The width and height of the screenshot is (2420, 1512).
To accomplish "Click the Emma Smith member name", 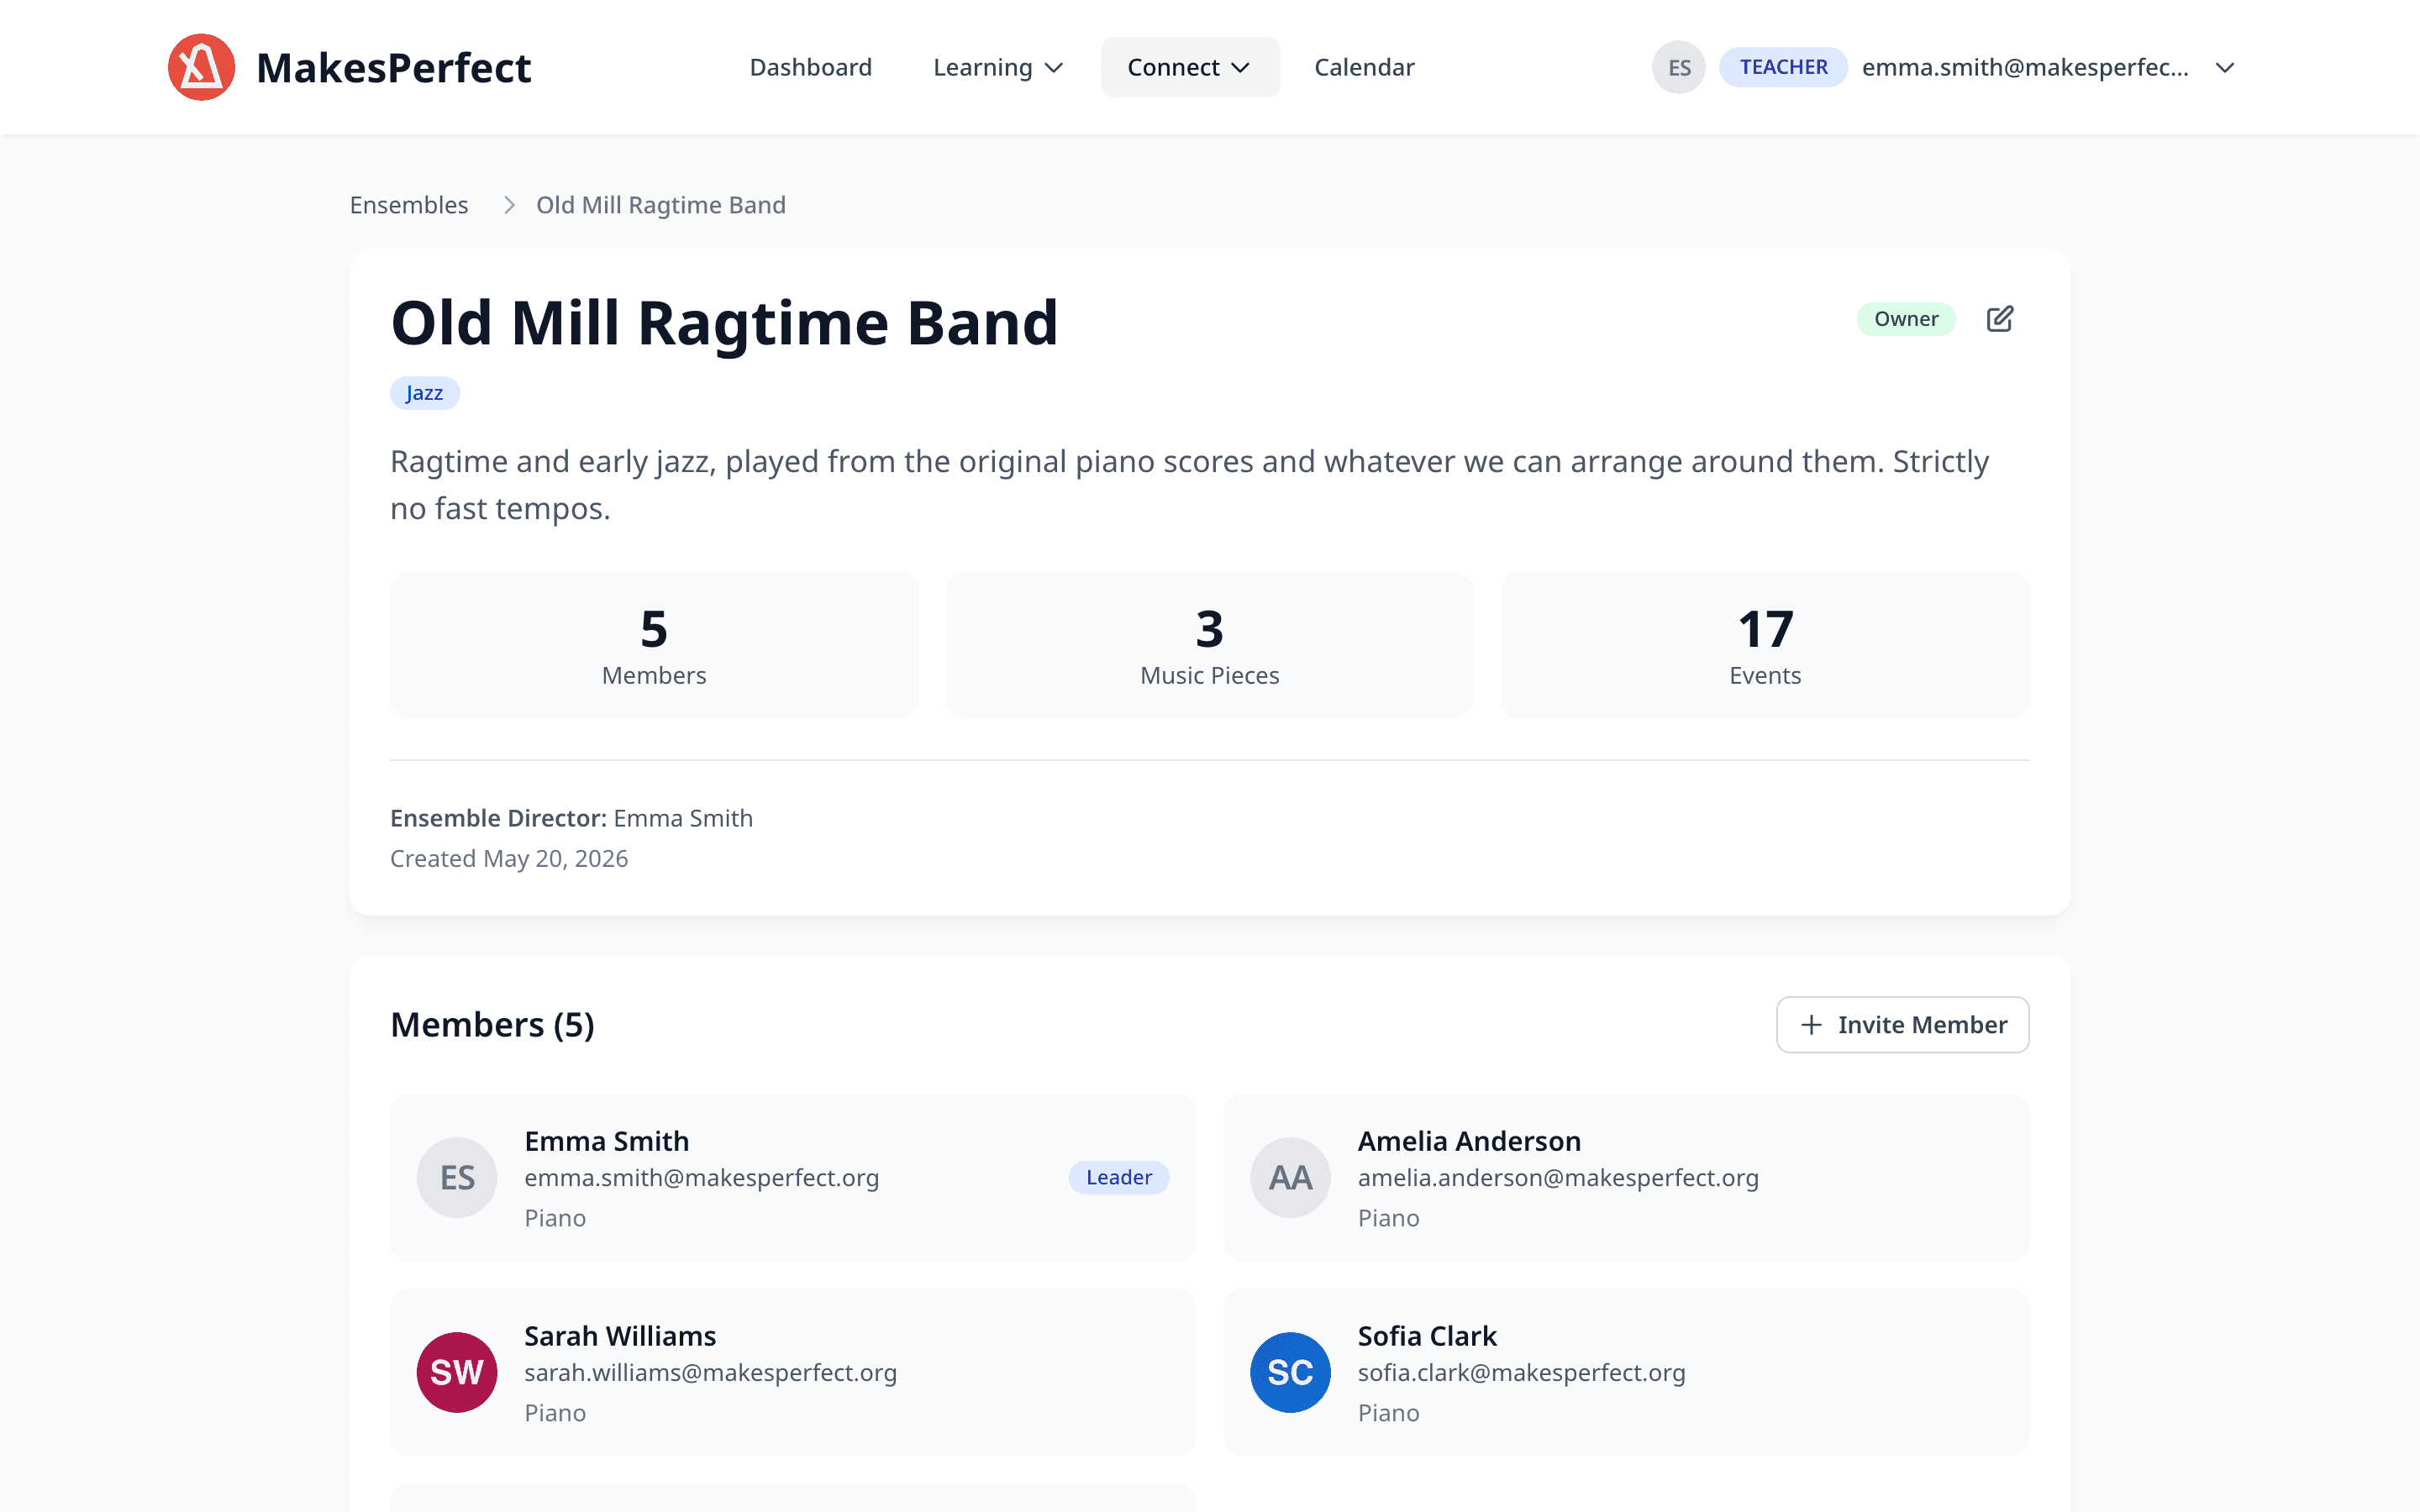I will click(x=607, y=1141).
